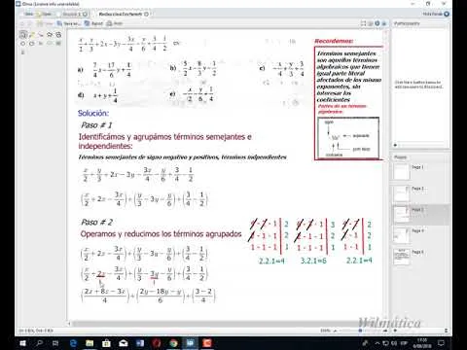Open Google Chrome from the taskbar
Image resolution: width=467 pixels, height=350 pixels.
tap(173, 343)
